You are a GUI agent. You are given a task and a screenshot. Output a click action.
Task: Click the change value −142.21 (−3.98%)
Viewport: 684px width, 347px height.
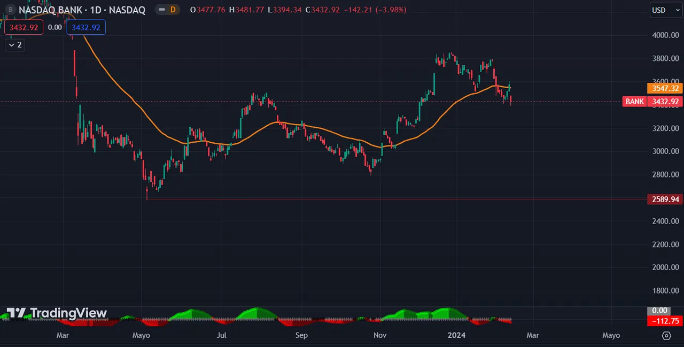375,10
